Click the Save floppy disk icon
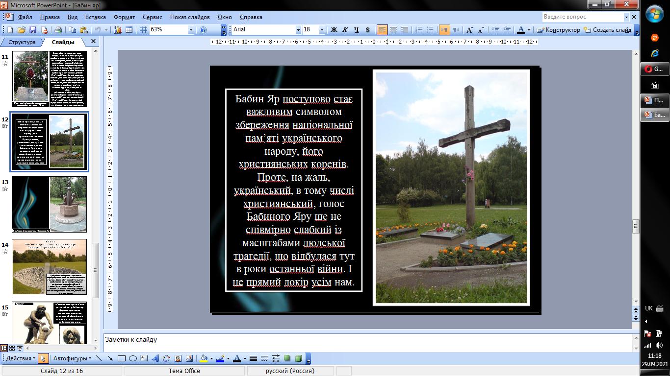This screenshot has height=376, width=670. (x=33, y=30)
